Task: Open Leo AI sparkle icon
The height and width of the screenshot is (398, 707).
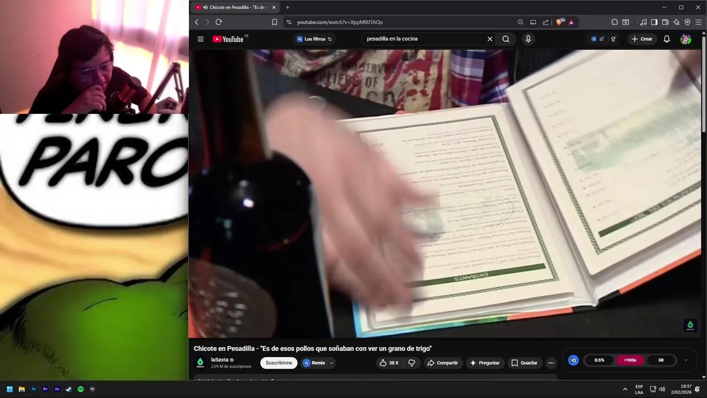Action: (676, 22)
